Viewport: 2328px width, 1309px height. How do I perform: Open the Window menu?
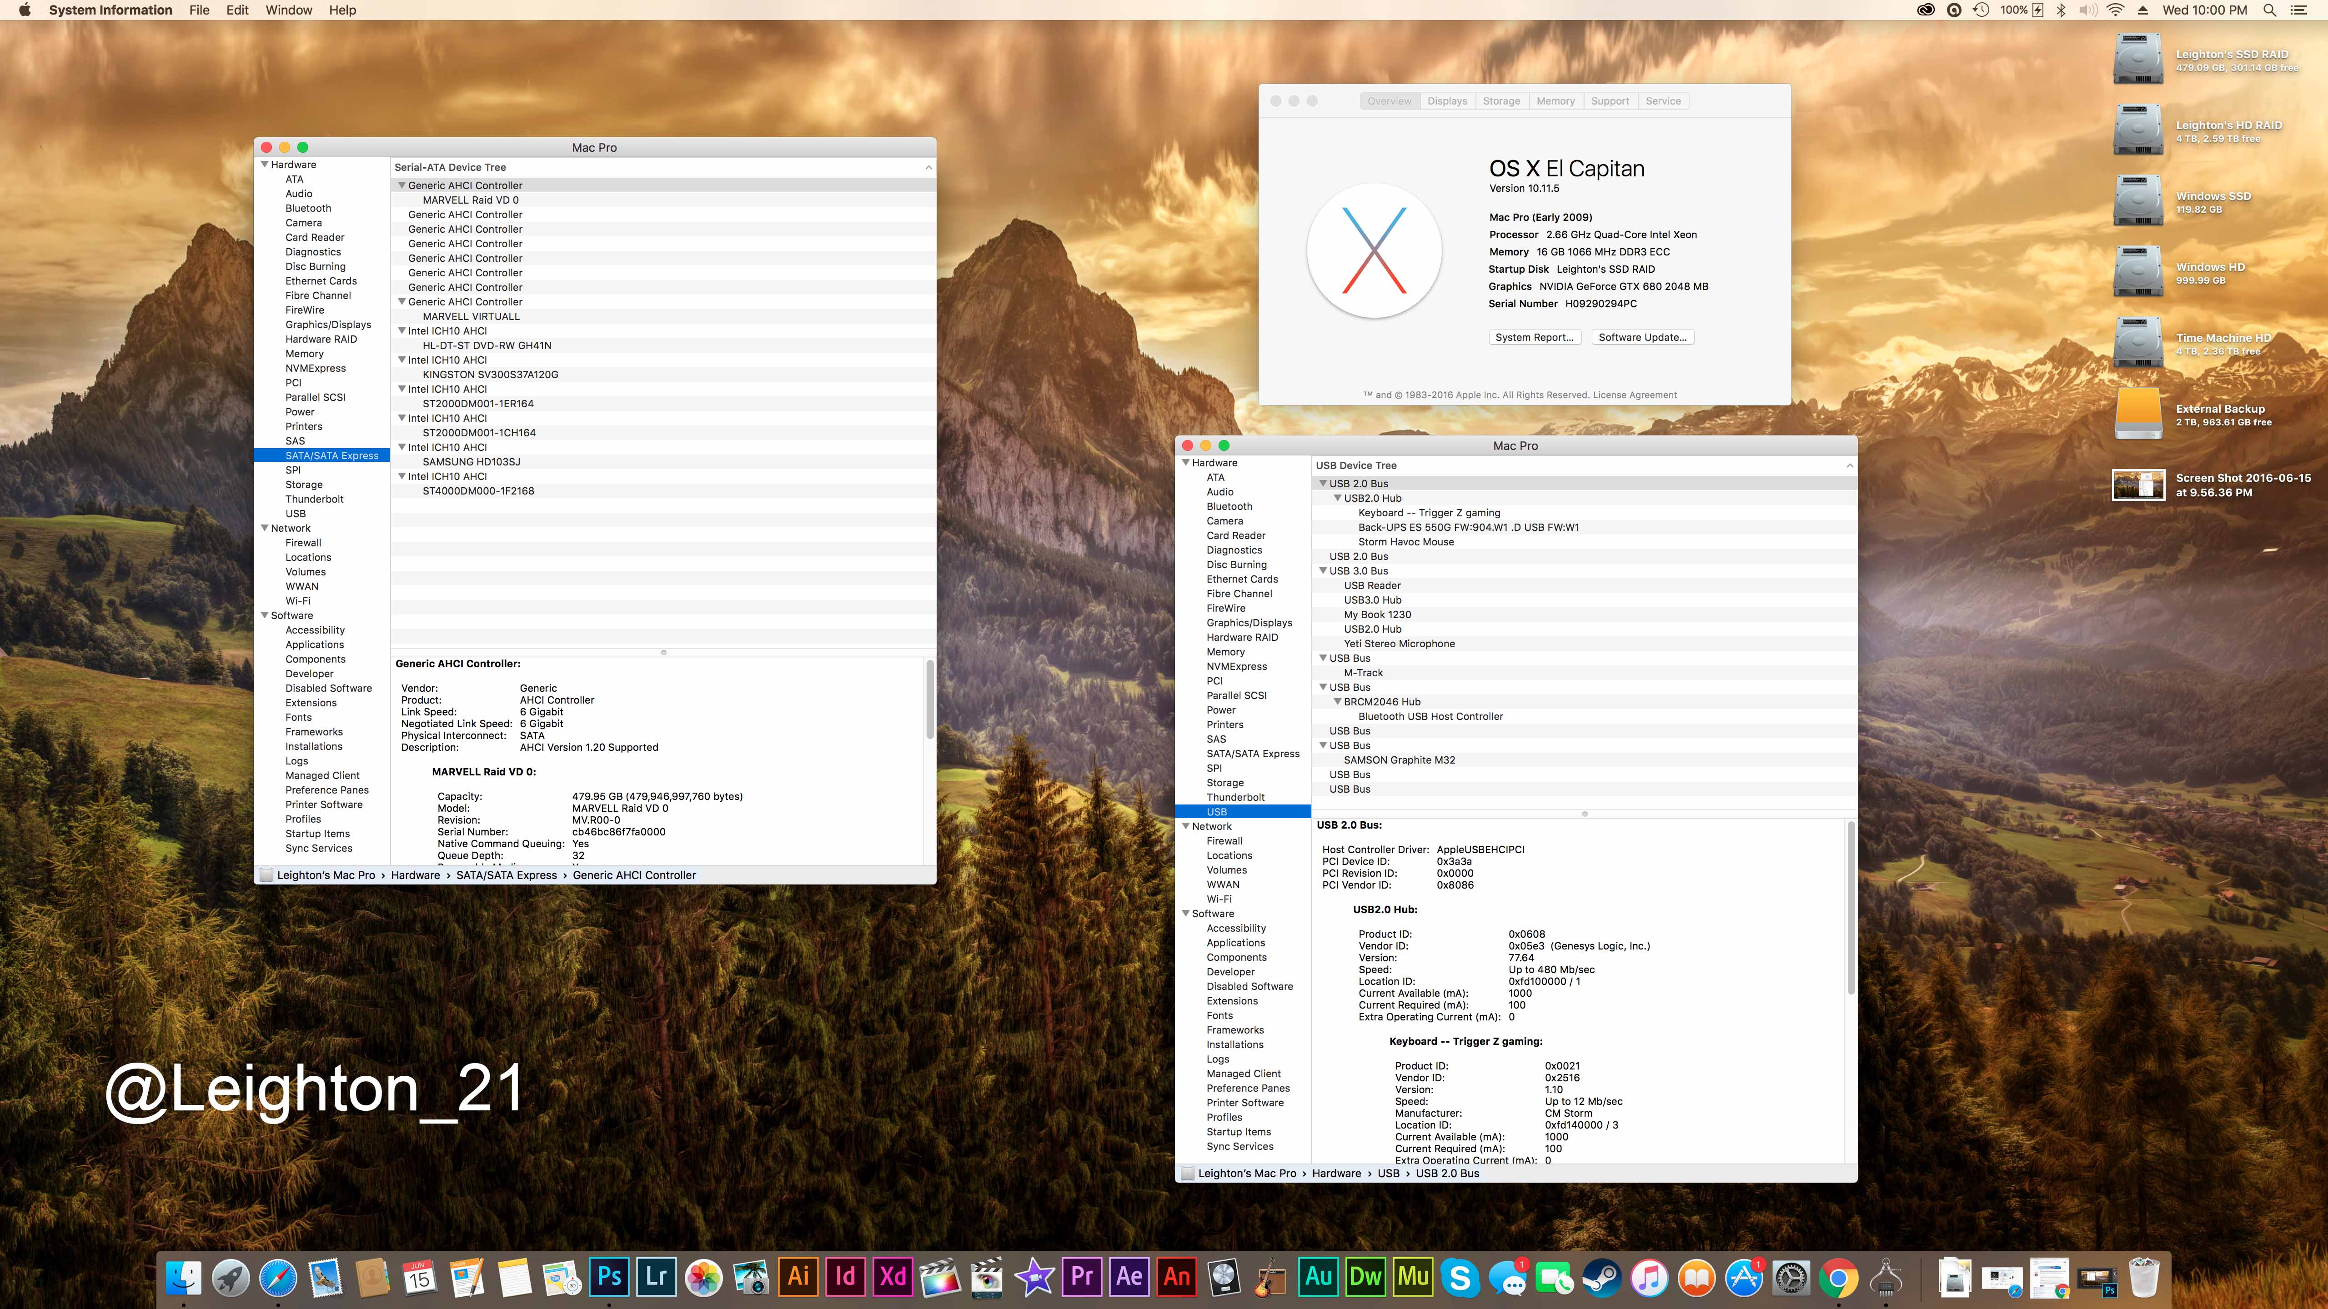[x=288, y=10]
